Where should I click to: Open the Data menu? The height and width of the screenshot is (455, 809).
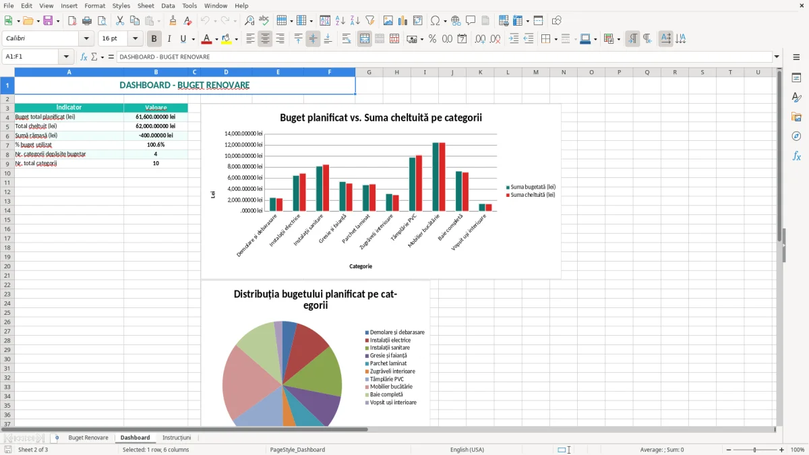(x=168, y=5)
